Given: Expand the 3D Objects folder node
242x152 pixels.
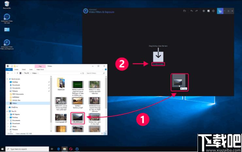Looking at the screenshot, I should click(8, 114).
